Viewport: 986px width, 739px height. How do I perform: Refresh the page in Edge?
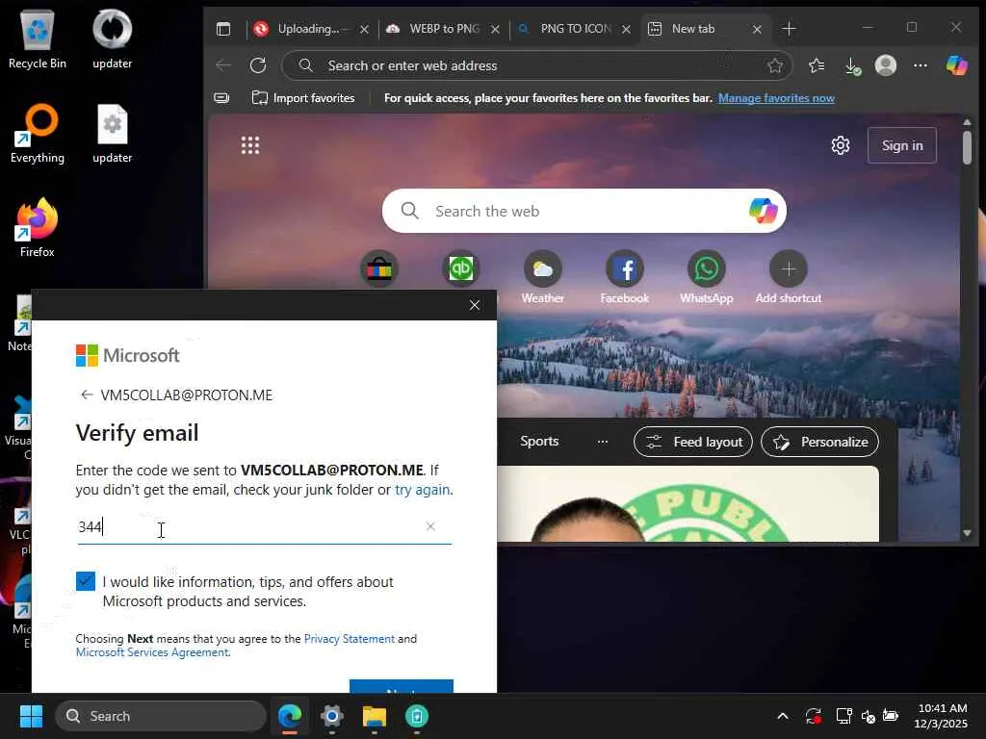tap(258, 65)
